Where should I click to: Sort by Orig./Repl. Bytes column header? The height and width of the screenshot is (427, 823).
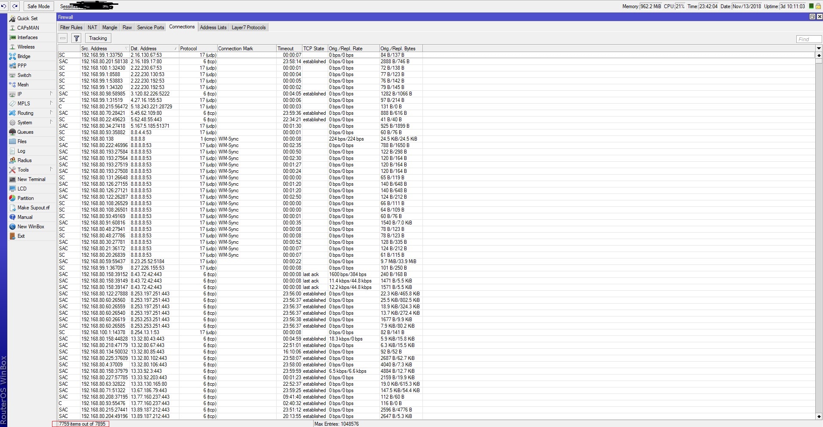pos(401,49)
